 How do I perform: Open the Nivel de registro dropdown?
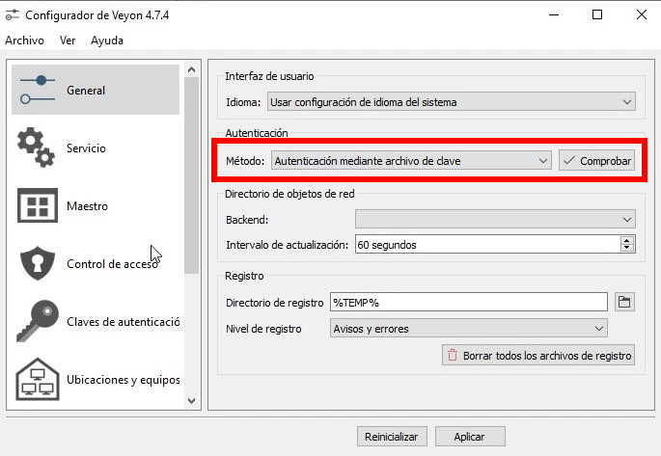pyautogui.click(x=468, y=329)
